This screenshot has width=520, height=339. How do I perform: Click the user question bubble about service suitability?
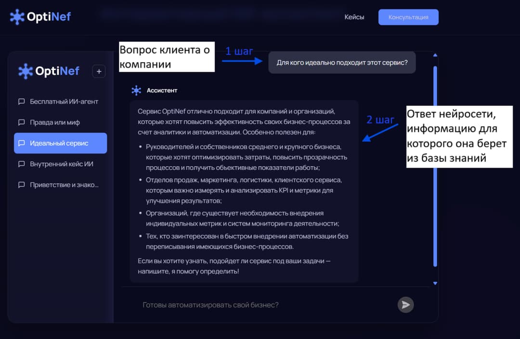[x=342, y=62]
